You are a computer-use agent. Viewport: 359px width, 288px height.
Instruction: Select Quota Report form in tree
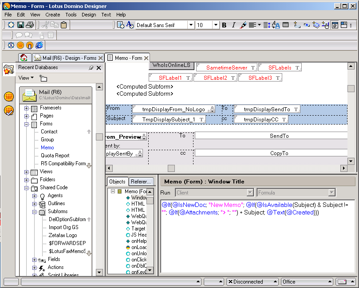point(55,156)
